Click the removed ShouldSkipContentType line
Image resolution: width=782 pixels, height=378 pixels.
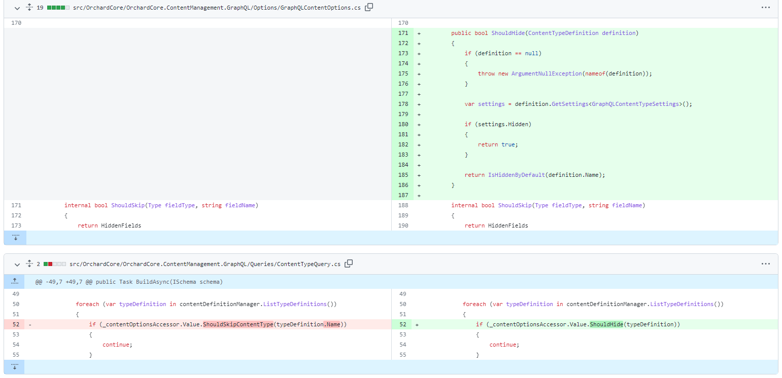pyautogui.click(x=218, y=324)
